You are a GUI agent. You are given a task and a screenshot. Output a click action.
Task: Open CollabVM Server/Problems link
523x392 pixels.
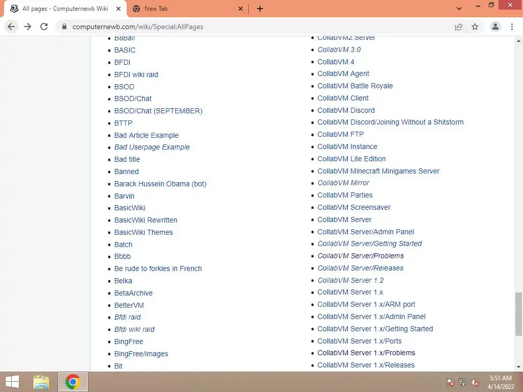(x=361, y=256)
